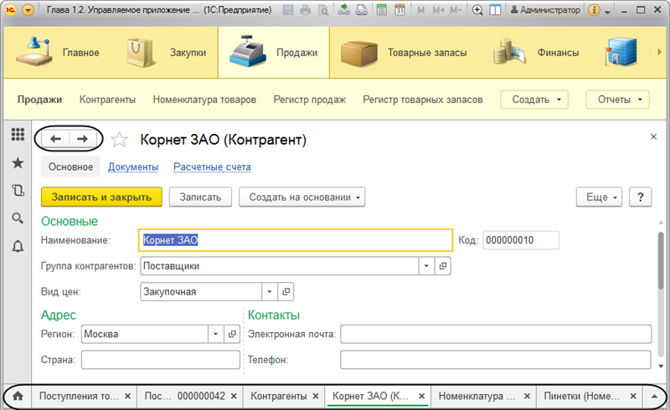
Task: Open the Документы tab
Action: [x=133, y=167]
